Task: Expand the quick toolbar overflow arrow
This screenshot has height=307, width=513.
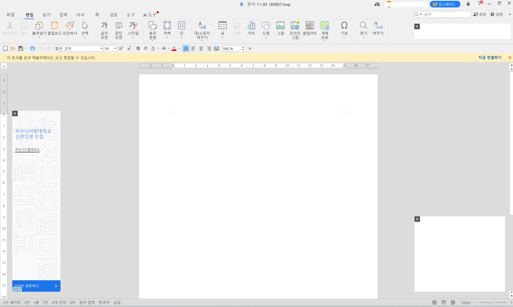Action: (250, 48)
